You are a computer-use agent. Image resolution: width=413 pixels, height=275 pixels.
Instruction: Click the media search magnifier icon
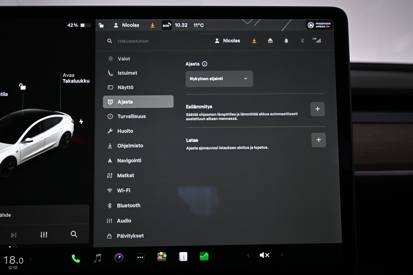[74, 234]
